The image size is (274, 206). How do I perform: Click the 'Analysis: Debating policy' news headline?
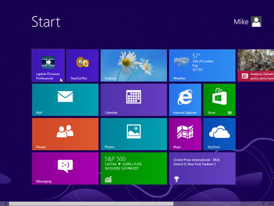click(x=262, y=76)
